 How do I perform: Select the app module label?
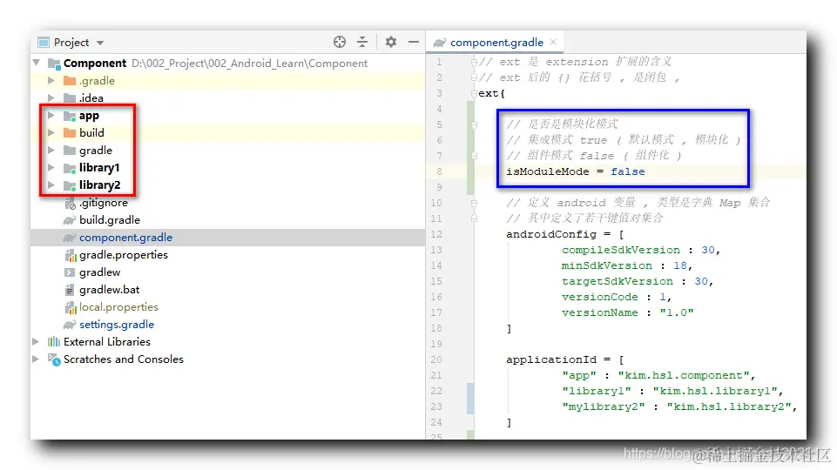(89, 116)
